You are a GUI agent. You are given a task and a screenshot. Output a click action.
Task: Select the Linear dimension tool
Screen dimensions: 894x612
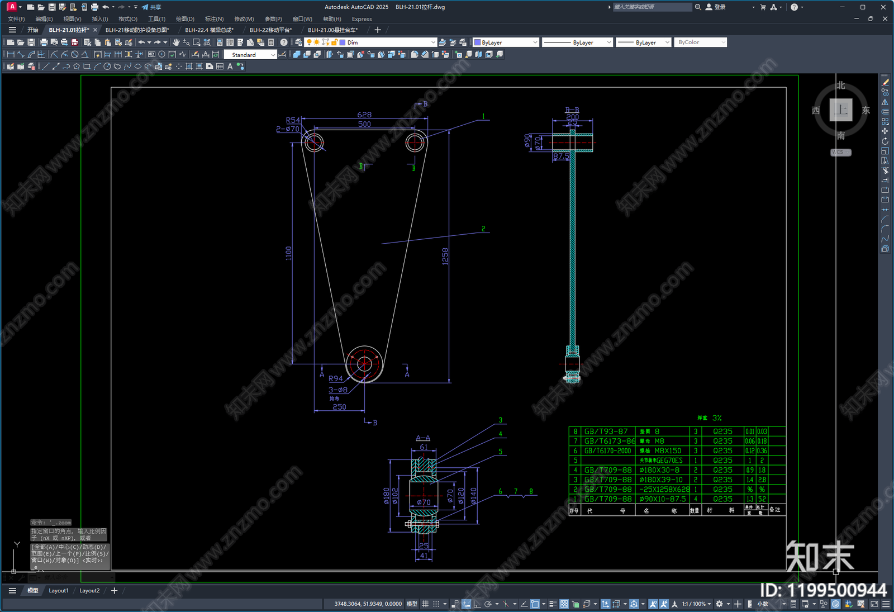coord(11,54)
